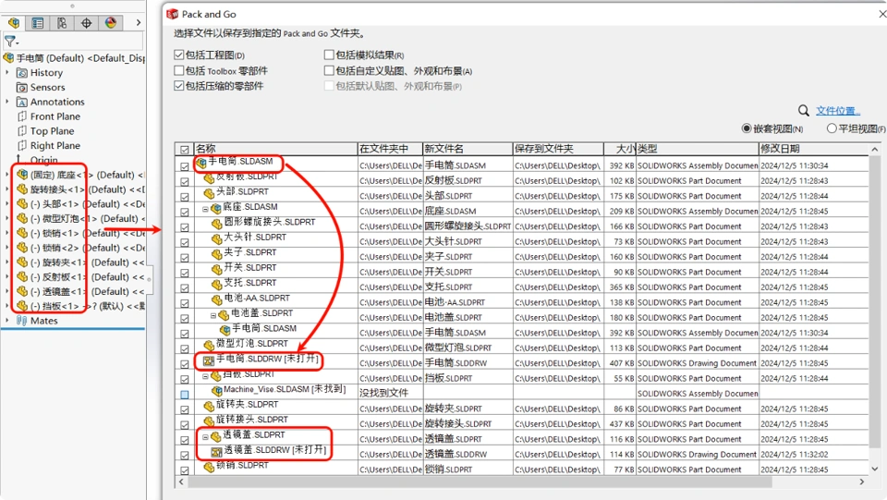Select the (-) 透镜盖<1> component icon
The width and height of the screenshot is (887, 500).
[x=22, y=291]
